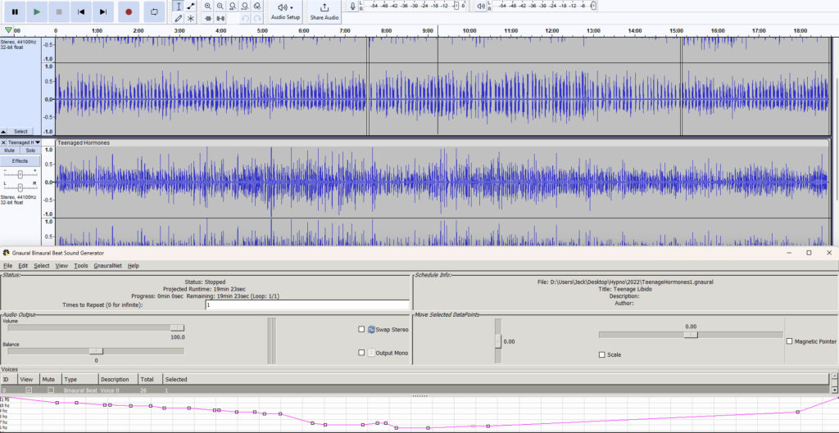Tick the Output Mono checkbox
839x433 pixels.
tap(361, 353)
